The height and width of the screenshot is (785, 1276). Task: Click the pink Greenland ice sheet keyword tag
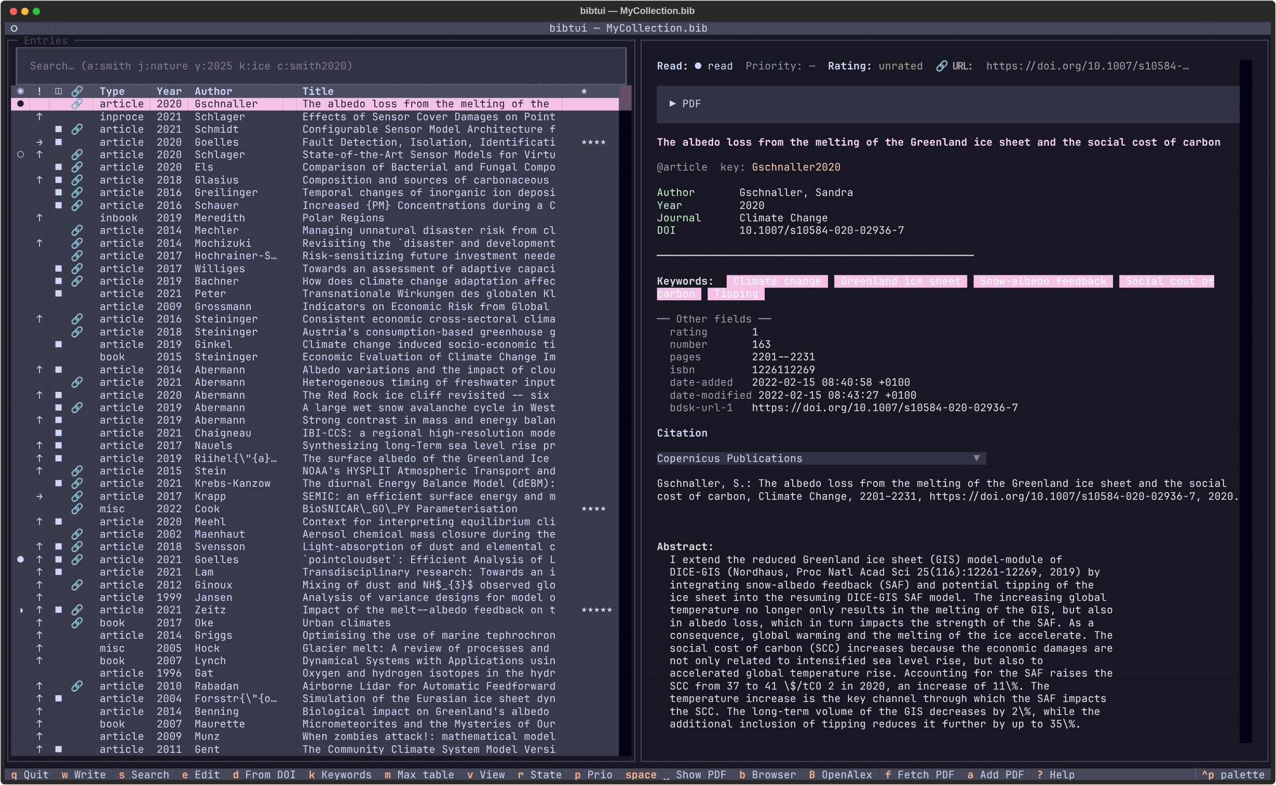pyautogui.click(x=900, y=282)
